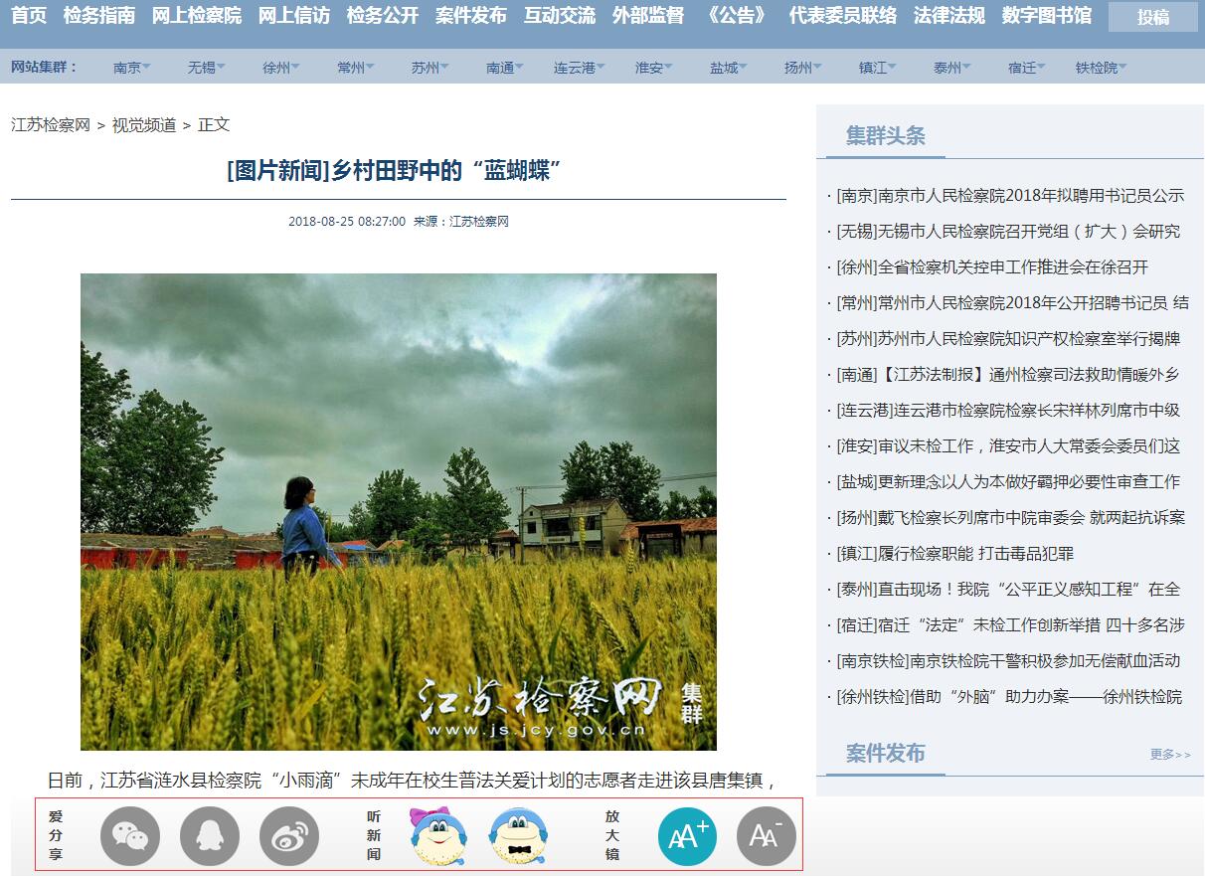1205x876 pixels.
Task: Expand the 无锡 site cluster dropdown
Action: coord(207,68)
